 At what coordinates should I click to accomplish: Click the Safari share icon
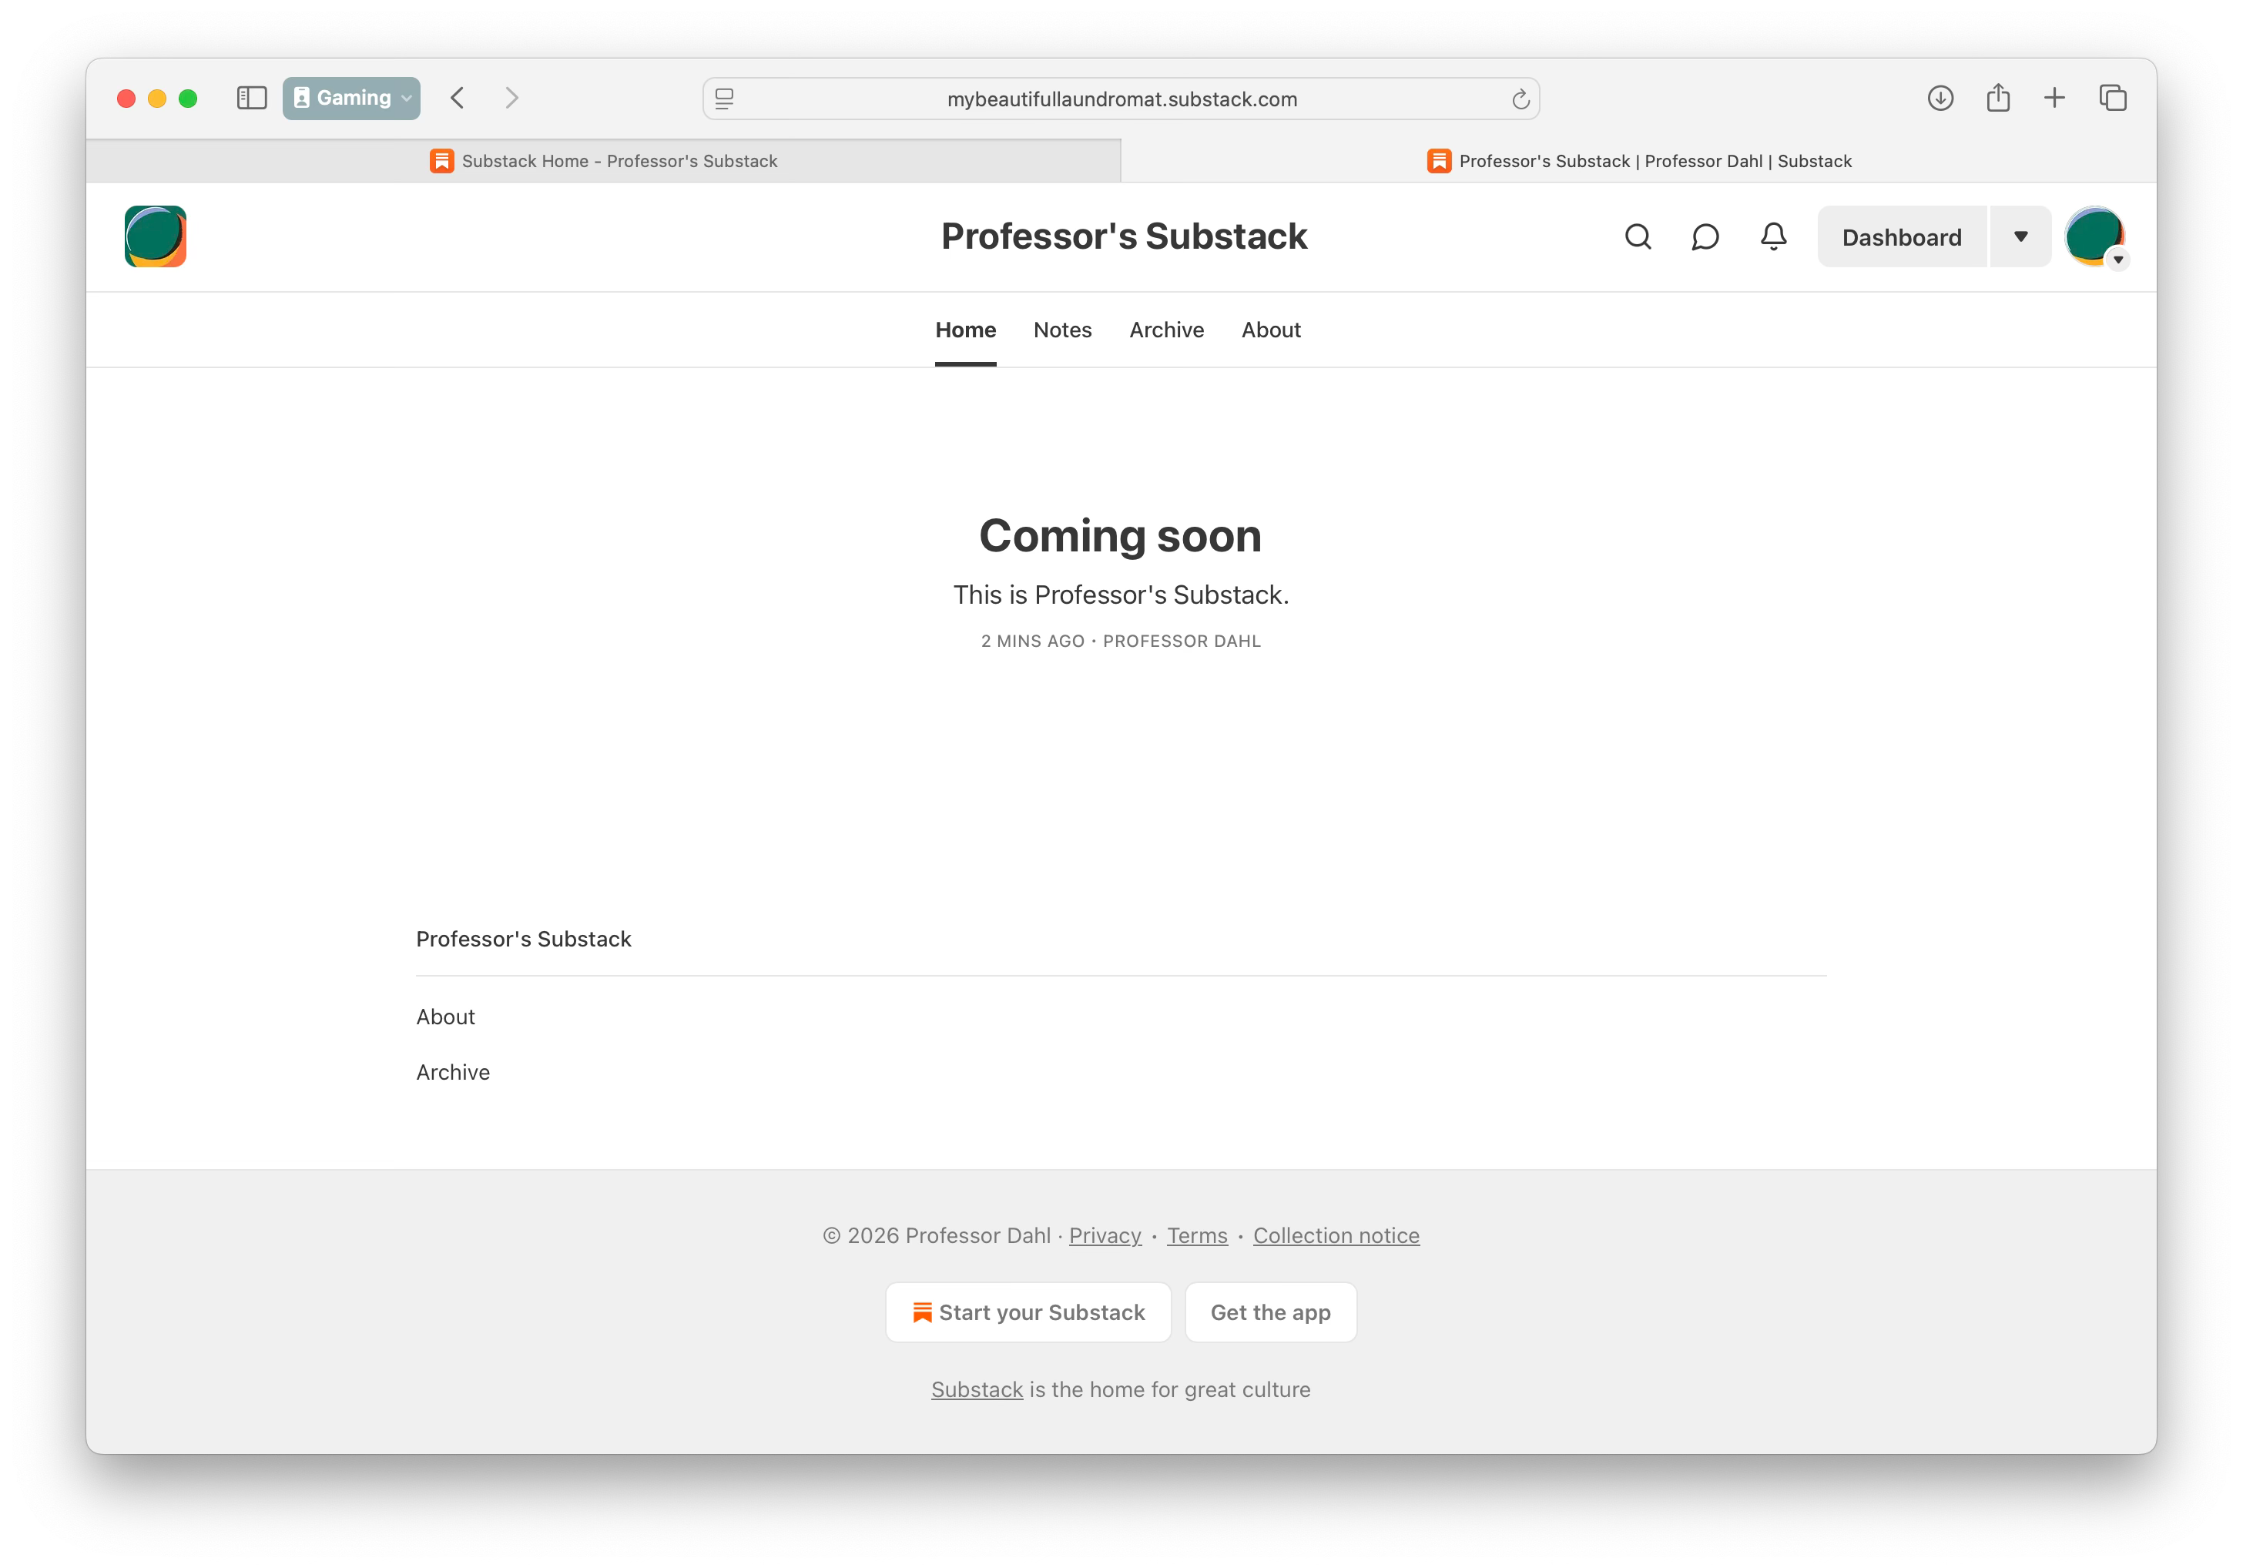tap(1998, 98)
